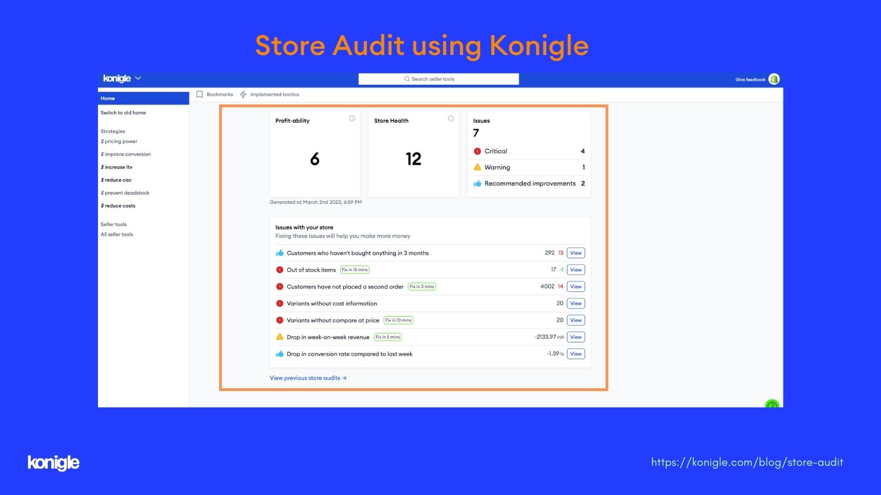This screenshot has width=881, height=495.
Task: Click the Warning triangle icon in Issues card
Action: 477,167
